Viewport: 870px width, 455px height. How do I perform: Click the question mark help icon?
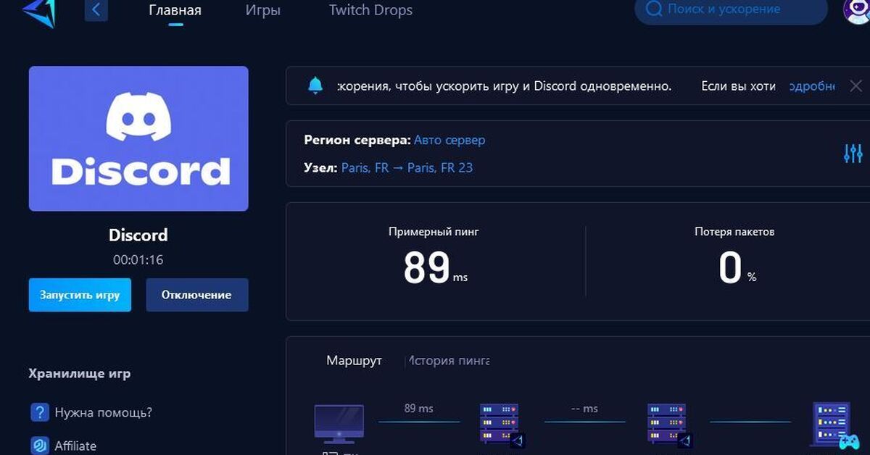[39, 412]
